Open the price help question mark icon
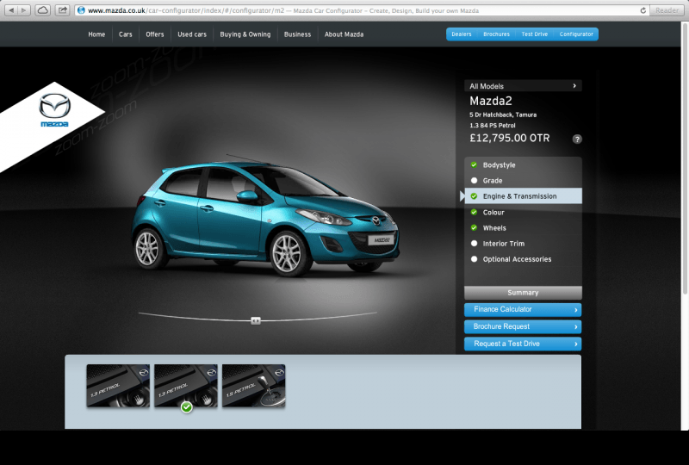 tap(577, 139)
